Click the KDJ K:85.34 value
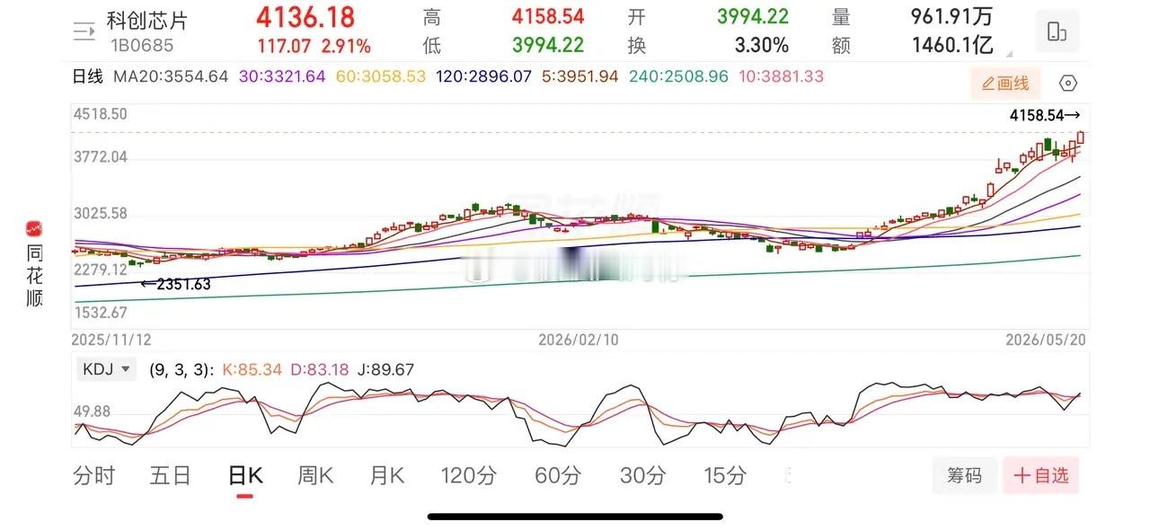Image resolution: width=1150 pixels, height=531 pixels. pos(251,369)
